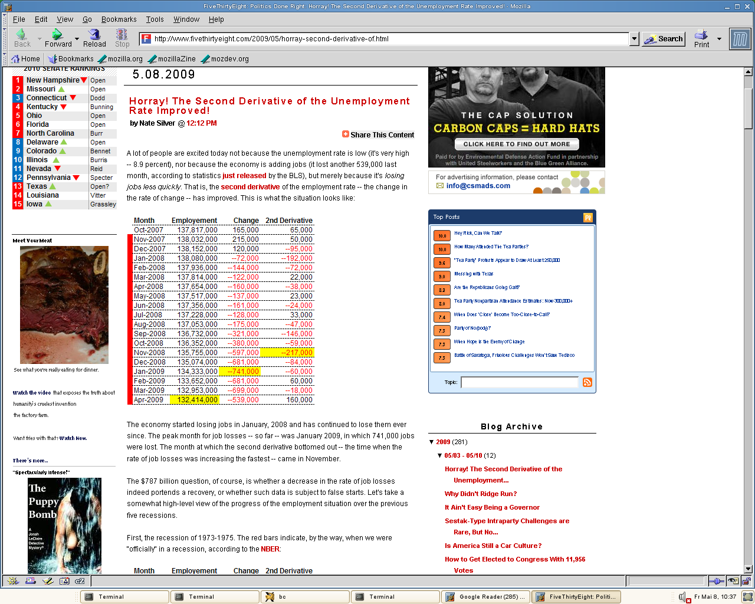Click the Search button next to URL bar

[x=664, y=39]
